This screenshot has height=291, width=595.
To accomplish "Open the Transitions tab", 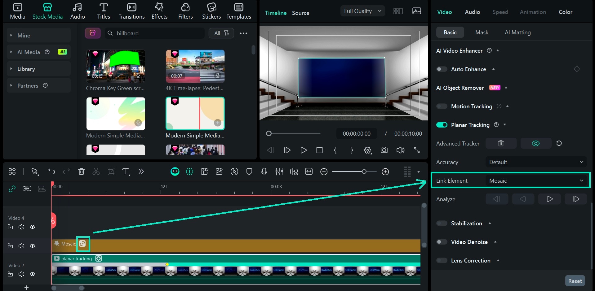I will pos(131,11).
